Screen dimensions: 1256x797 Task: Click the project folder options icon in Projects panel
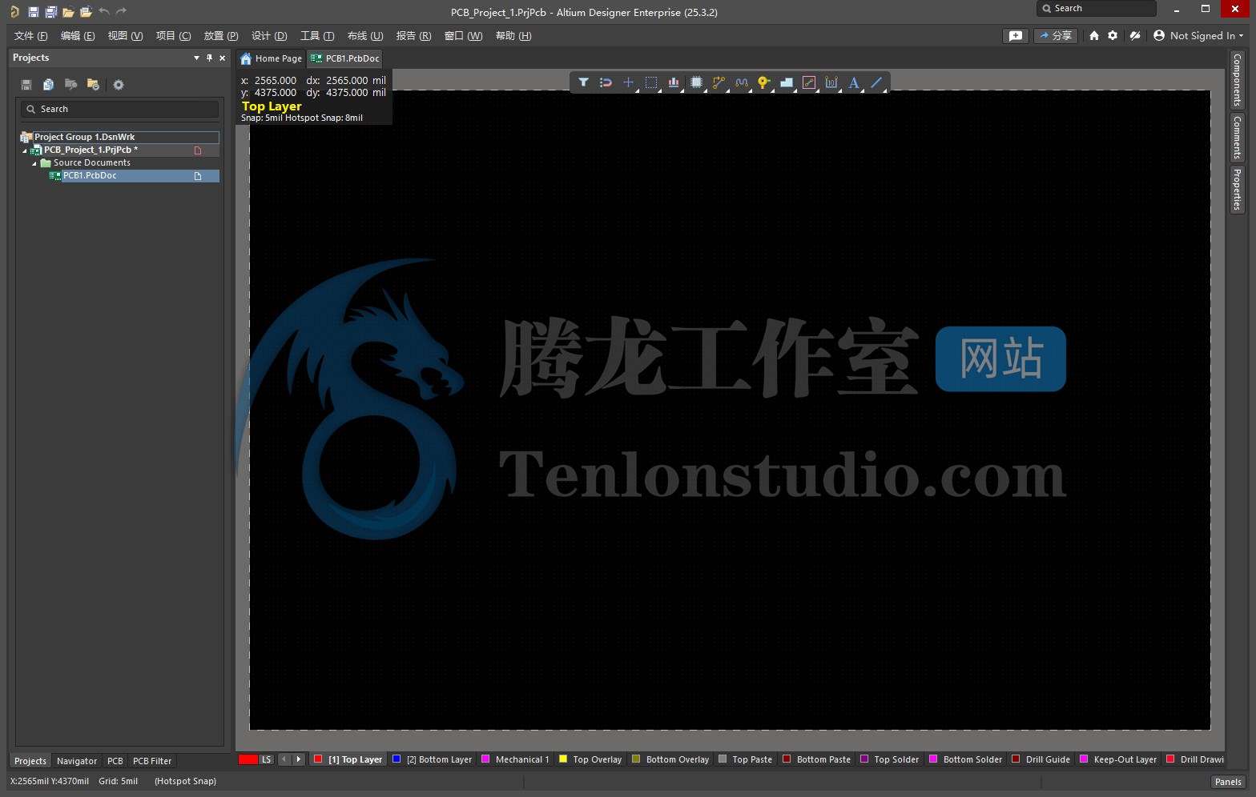pyautogui.click(x=93, y=85)
